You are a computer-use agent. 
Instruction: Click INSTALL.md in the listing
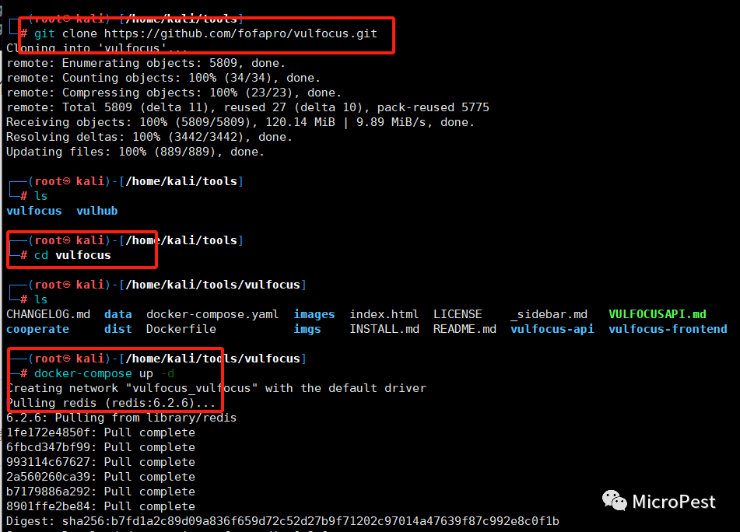(384, 329)
